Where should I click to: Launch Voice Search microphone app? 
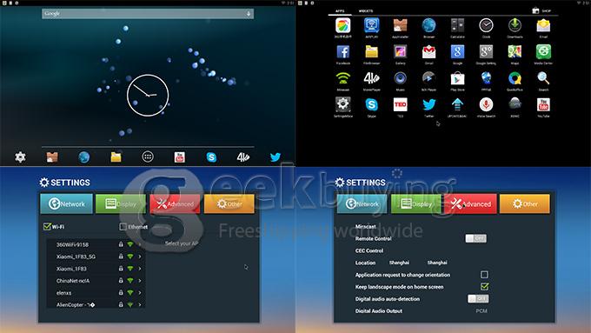coord(486,105)
